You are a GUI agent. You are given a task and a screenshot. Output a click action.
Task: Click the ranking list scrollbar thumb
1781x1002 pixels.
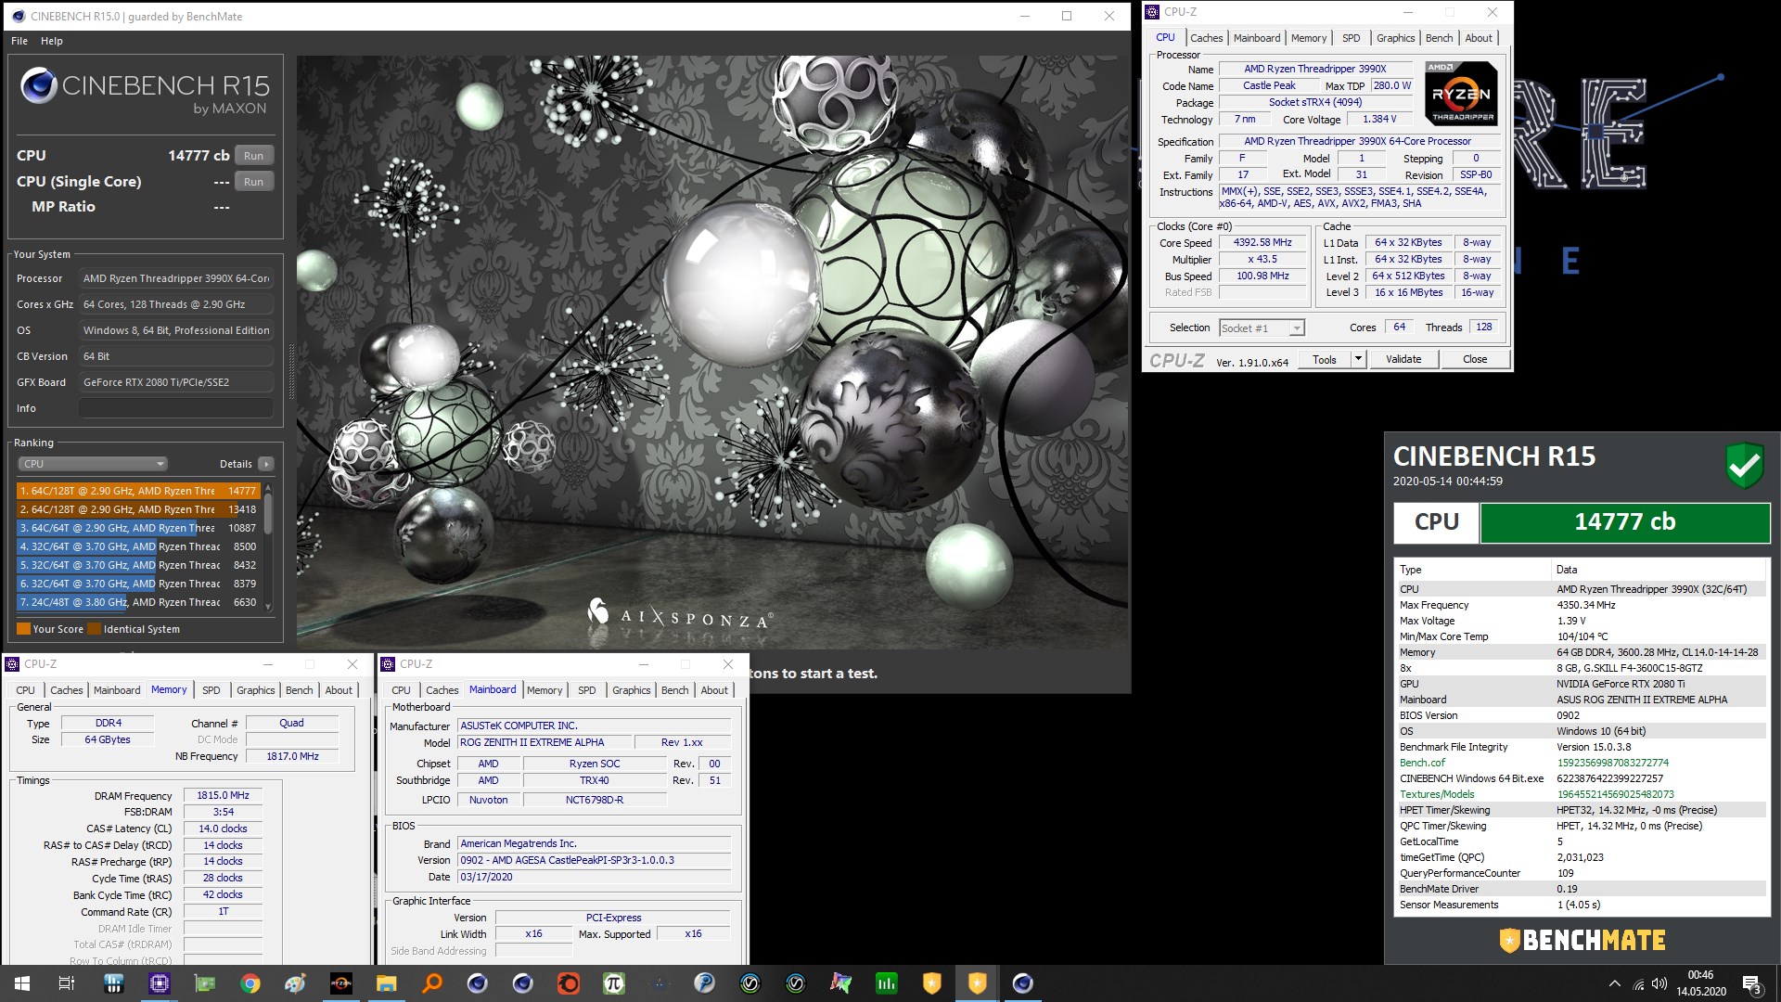click(268, 514)
